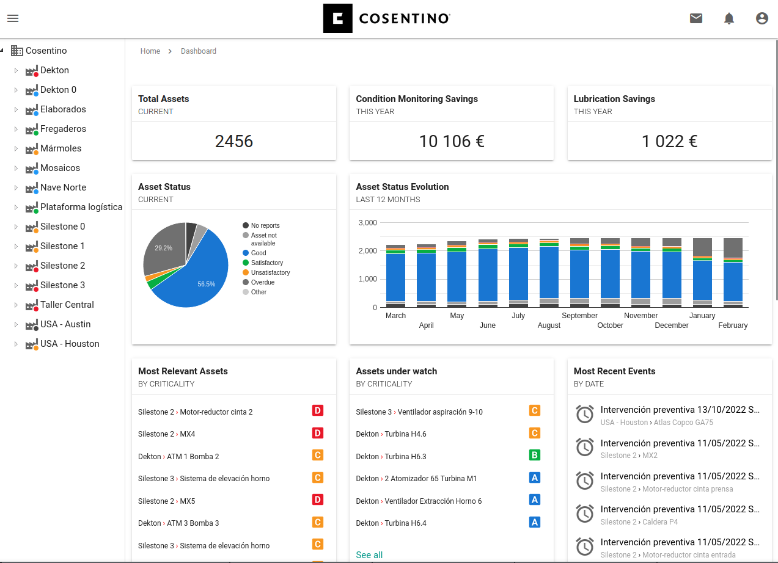This screenshot has height=563, width=778.
Task: Open Silestone 2 › MX4 asset
Action: pyautogui.click(x=167, y=434)
